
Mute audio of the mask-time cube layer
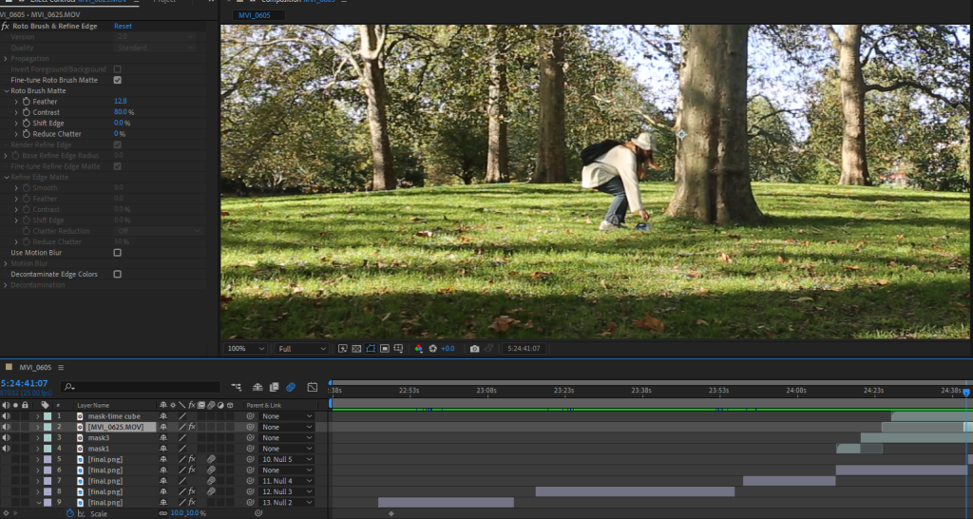click(7, 416)
